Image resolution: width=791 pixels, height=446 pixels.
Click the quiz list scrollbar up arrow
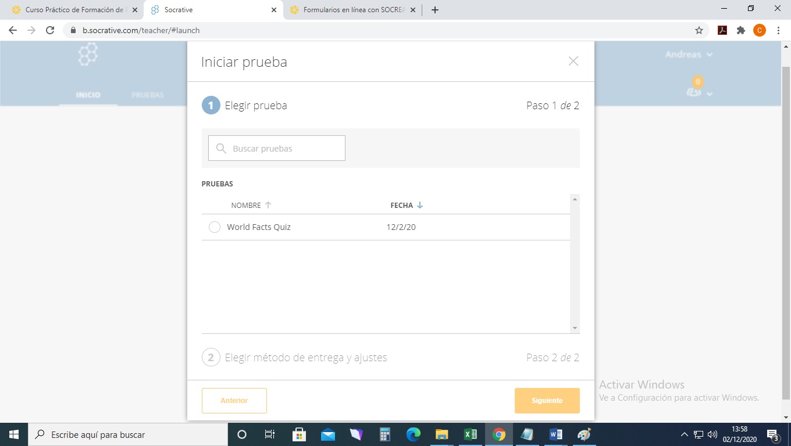click(x=575, y=199)
